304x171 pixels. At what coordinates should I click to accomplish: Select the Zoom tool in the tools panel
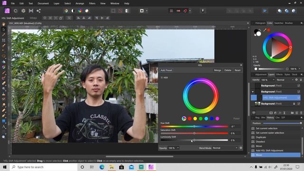(3, 137)
